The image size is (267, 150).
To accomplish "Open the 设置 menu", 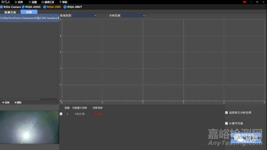I will click(x=33, y=2).
